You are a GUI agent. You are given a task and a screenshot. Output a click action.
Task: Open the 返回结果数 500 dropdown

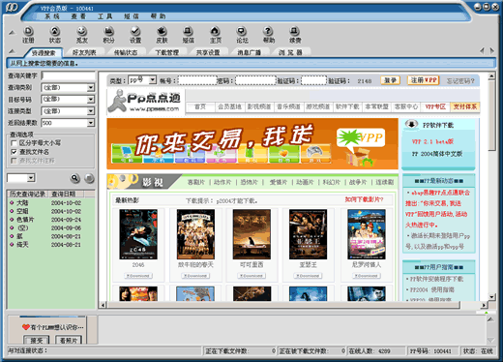[x=91, y=123]
